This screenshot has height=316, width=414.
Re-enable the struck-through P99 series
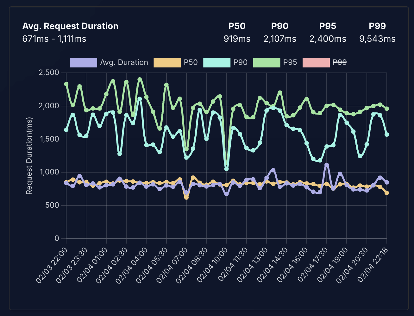339,62
